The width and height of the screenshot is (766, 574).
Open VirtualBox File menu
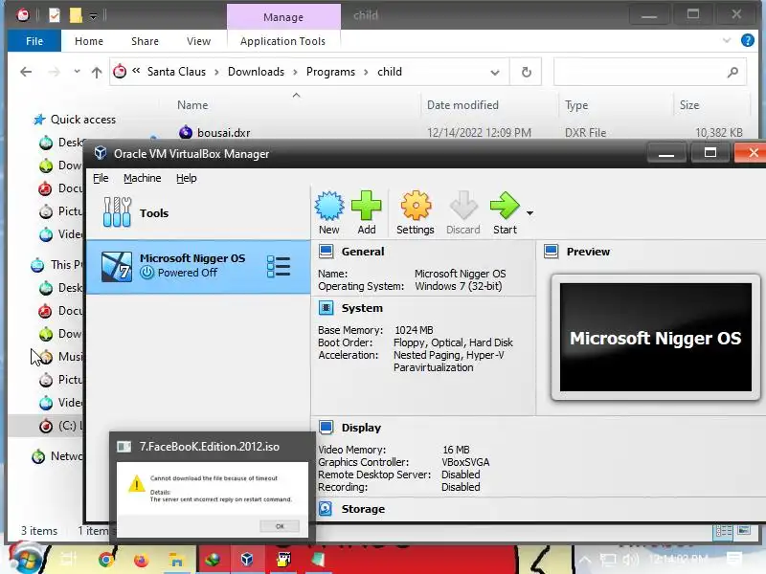[x=101, y=178]
